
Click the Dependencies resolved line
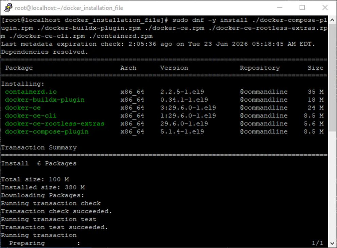click(45, 52)
